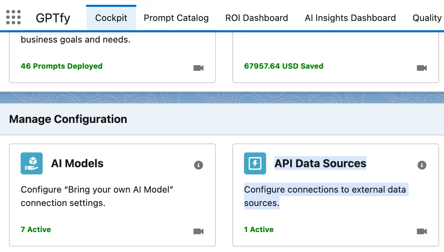
Task: Click the AI Models box icon
Action: [x=32, y=163]
